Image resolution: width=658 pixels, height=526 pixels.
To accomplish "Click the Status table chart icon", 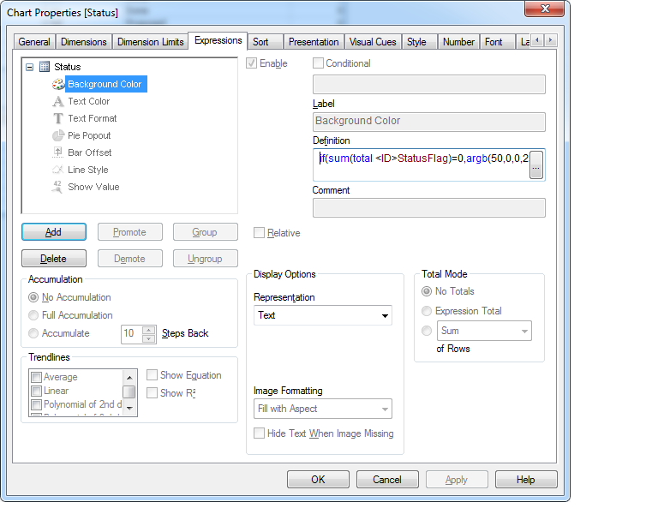I will (x=45, y=67).
